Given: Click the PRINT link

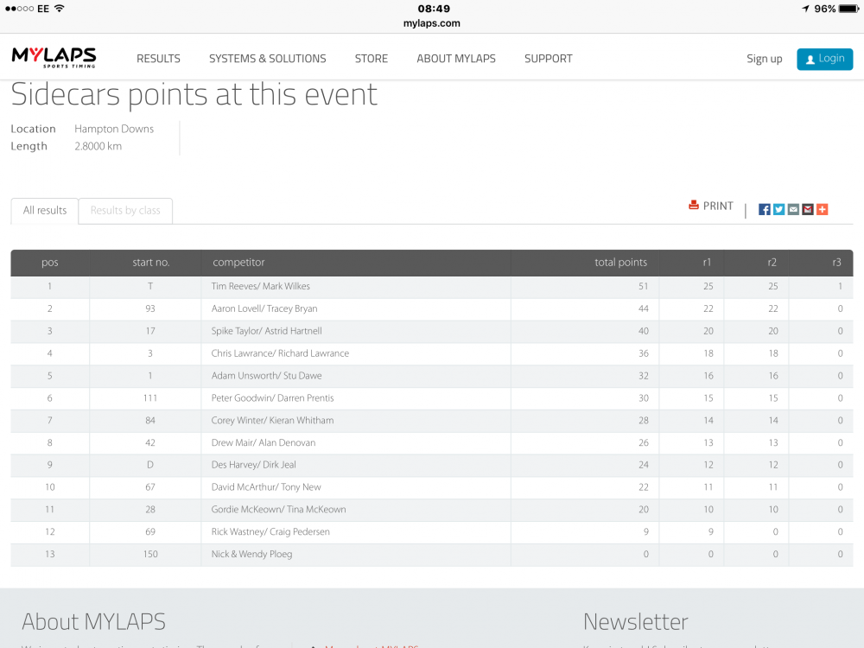Looking at the screenshot, I should click(718, 206).
